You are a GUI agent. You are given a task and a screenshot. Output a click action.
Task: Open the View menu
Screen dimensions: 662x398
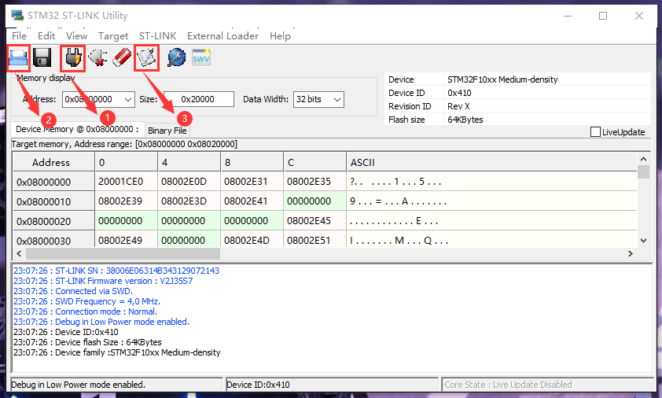point(76,36)
